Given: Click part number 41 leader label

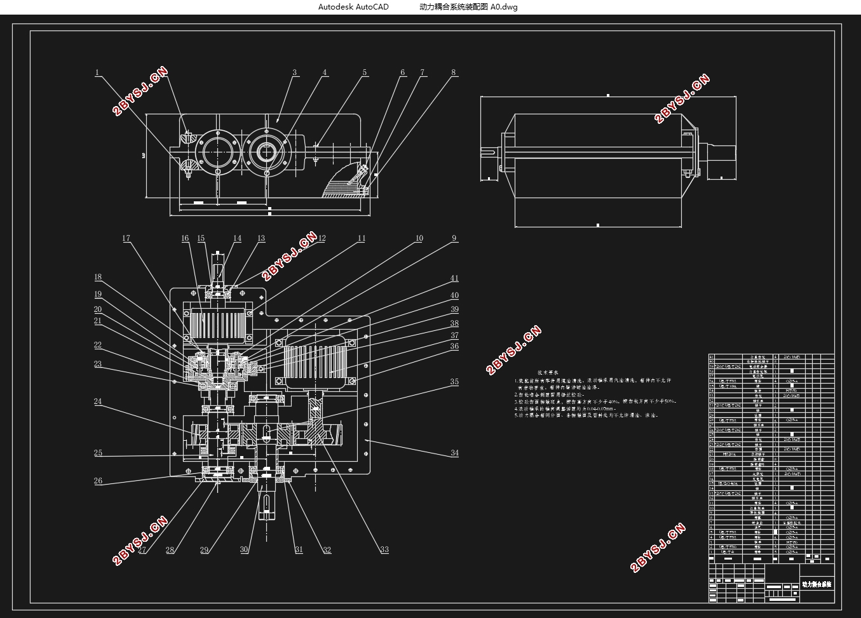Looking at the screenshot, I should (454, 278).
